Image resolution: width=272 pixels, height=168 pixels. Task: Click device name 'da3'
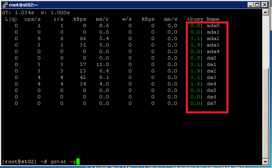pos(211,77)
